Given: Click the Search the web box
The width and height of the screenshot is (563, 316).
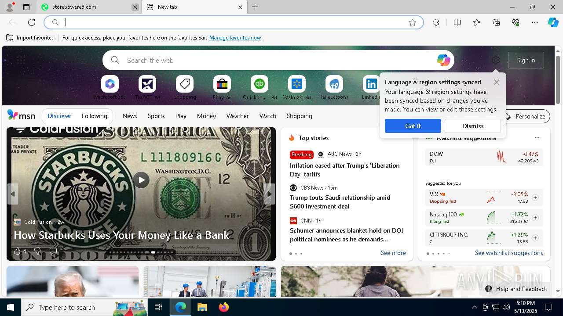Looking at the screenshot, I should pyautogui.click(x=278, y=60).
